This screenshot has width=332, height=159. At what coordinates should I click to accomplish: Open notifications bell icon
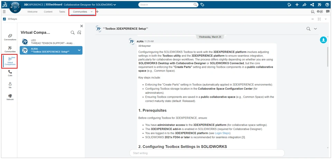pos(290,4)
